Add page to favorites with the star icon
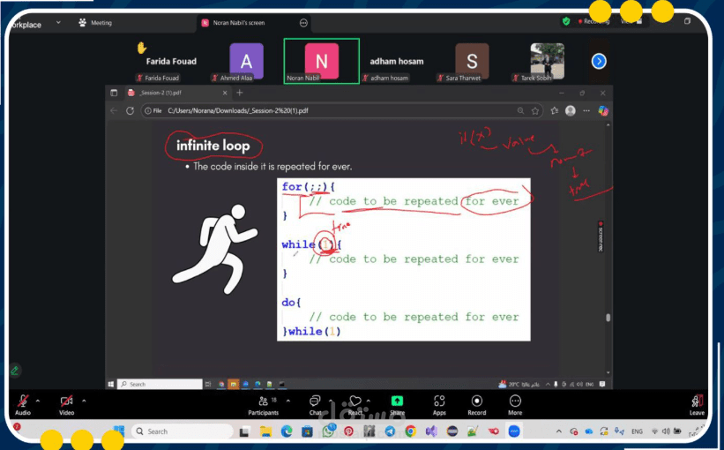Image resolution: width=724 pixels, height=450 pixels. point(535,111)
